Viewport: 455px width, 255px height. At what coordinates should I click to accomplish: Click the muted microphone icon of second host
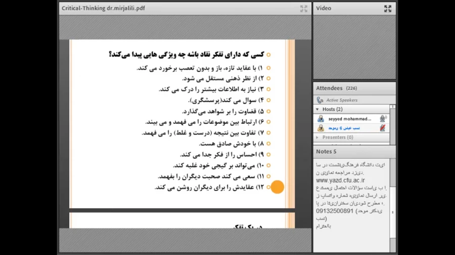pos(383,128)
